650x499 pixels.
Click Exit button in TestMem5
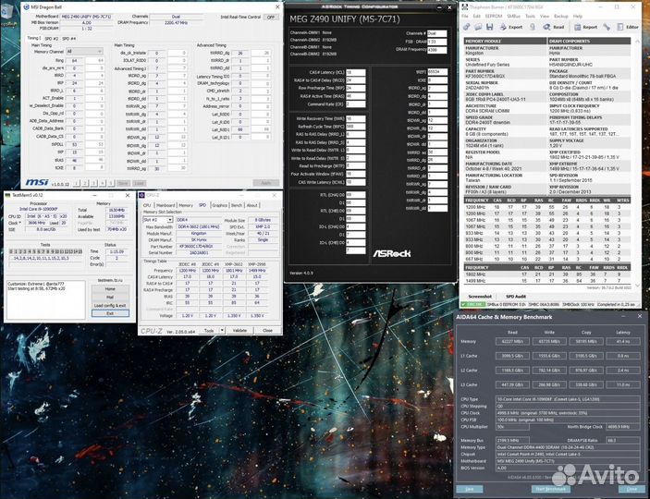tap(110, 313)
